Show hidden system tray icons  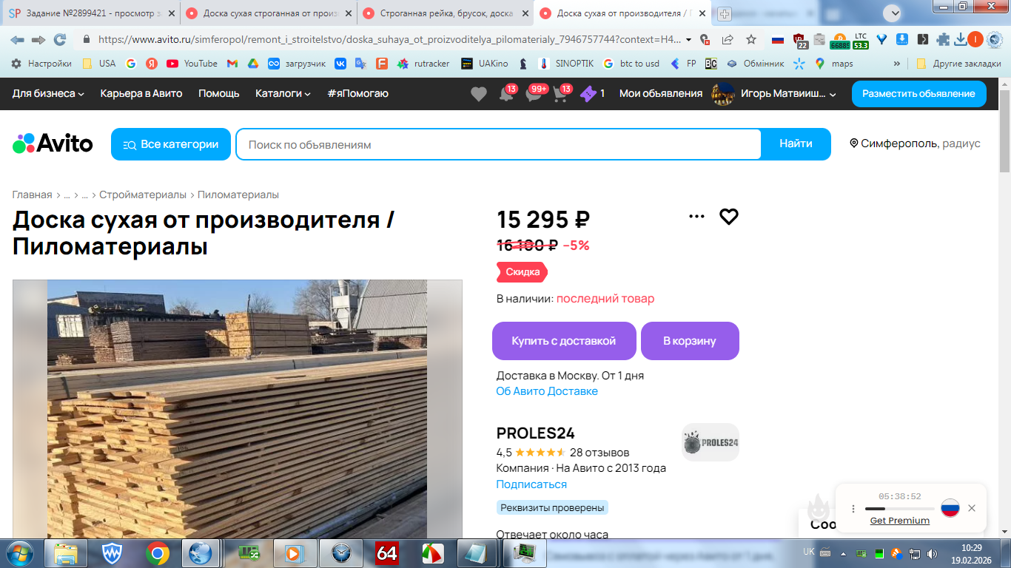pyautogui.click(x=843, y=553)
